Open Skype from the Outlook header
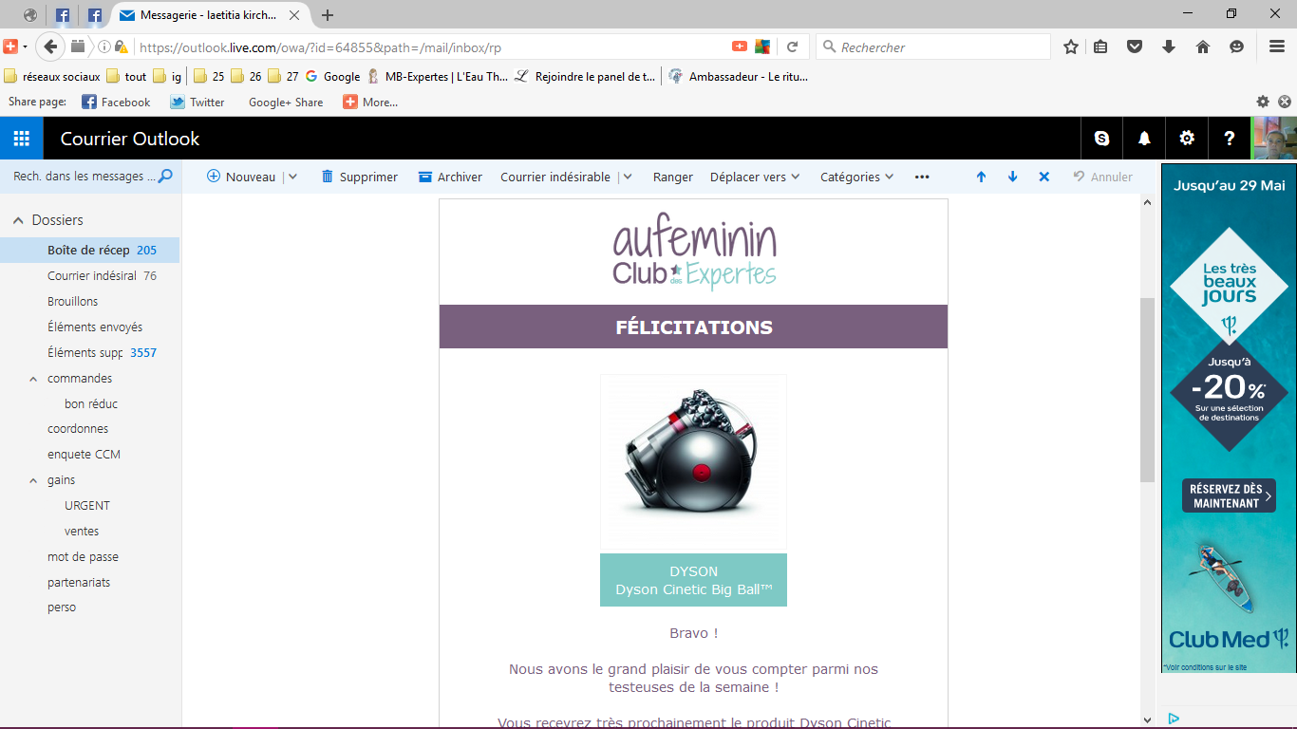Image resolution: width=1297 pixels, height=729 pixels. click(1101, 139)
